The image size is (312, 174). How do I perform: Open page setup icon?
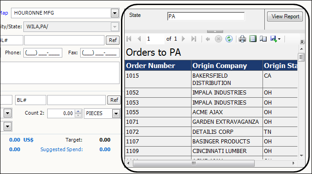point(263,39)
